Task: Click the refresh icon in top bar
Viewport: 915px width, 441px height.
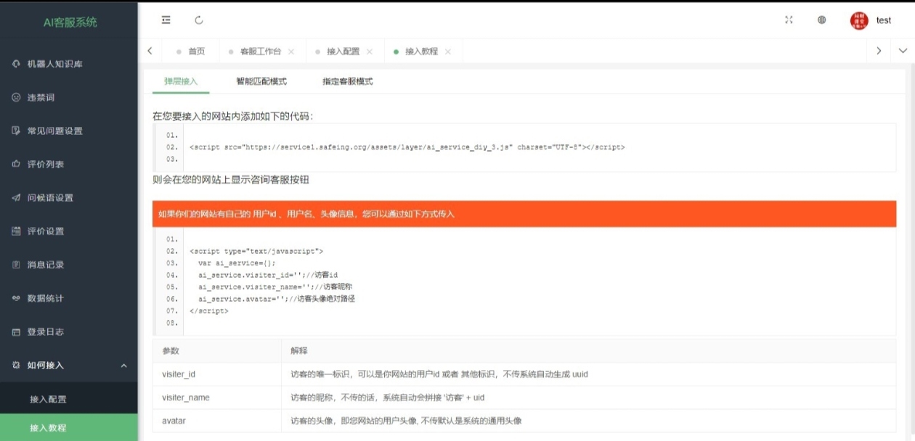Action: [199, 20]
